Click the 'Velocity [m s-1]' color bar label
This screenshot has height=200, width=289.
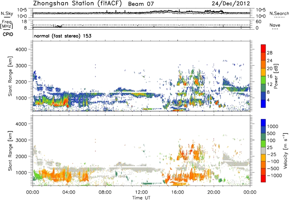285,151
